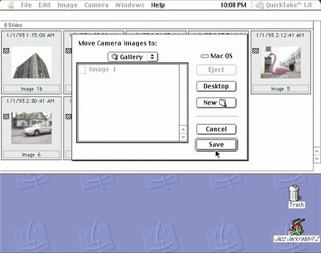
Task: Click the Trash icon on desktop
Action: pyautogui.click(x=294, y=192)
